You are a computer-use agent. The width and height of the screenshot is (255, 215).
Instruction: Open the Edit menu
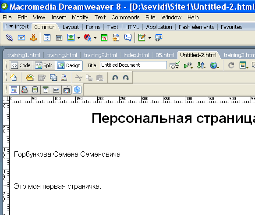(x=22, y=17)
